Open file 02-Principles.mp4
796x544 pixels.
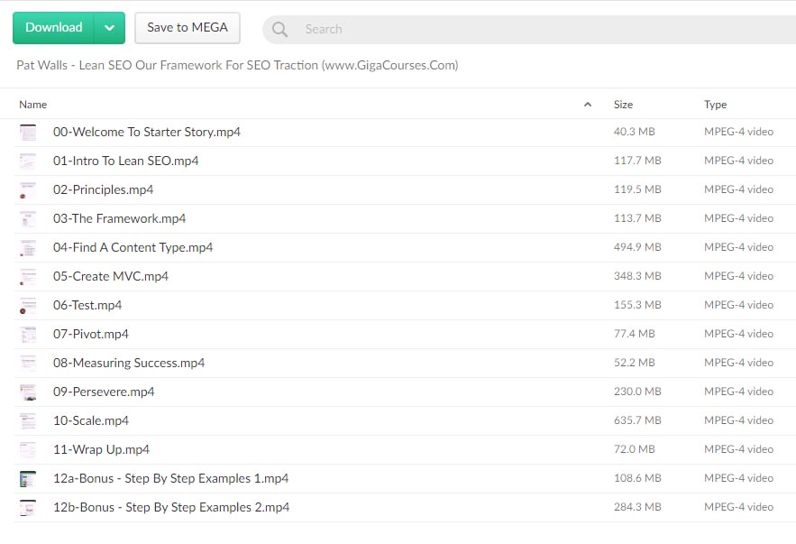103,190
